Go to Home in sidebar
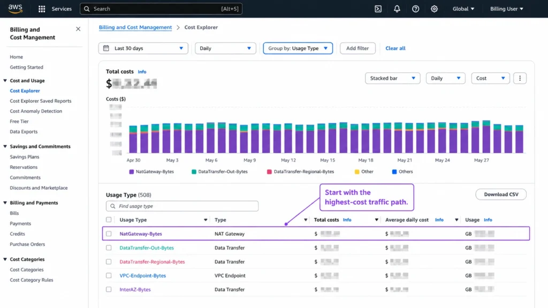The image size is (548, 308). (x=17, y=57)
